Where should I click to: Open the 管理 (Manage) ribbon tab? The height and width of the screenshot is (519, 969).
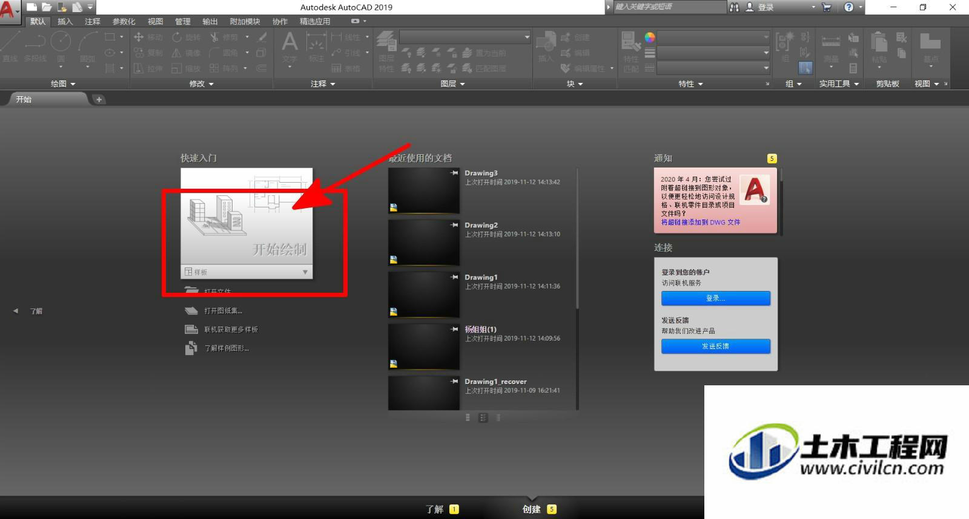tap(182, 21)
